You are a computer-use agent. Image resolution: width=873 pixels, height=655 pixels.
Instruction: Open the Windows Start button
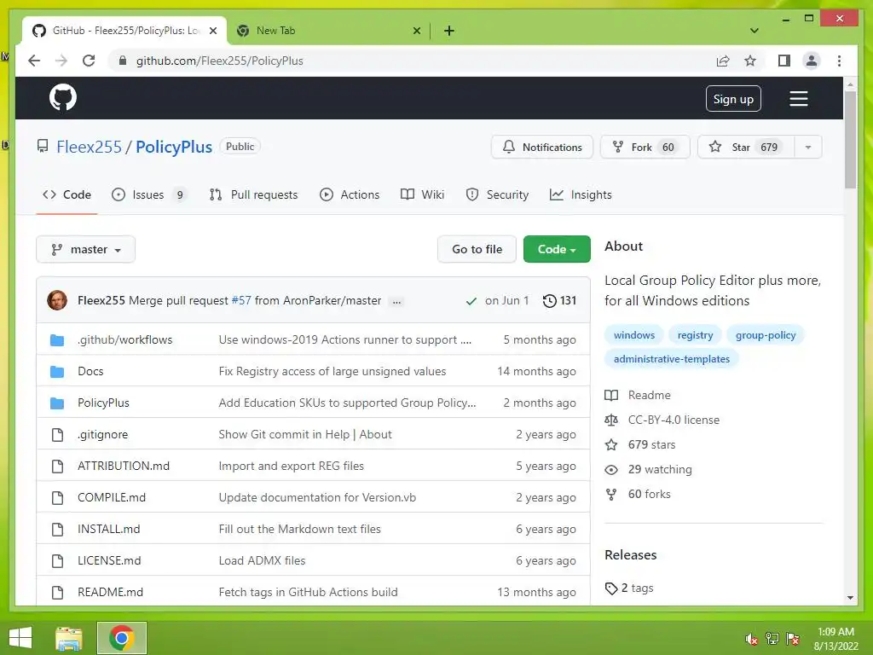point(20,638)
